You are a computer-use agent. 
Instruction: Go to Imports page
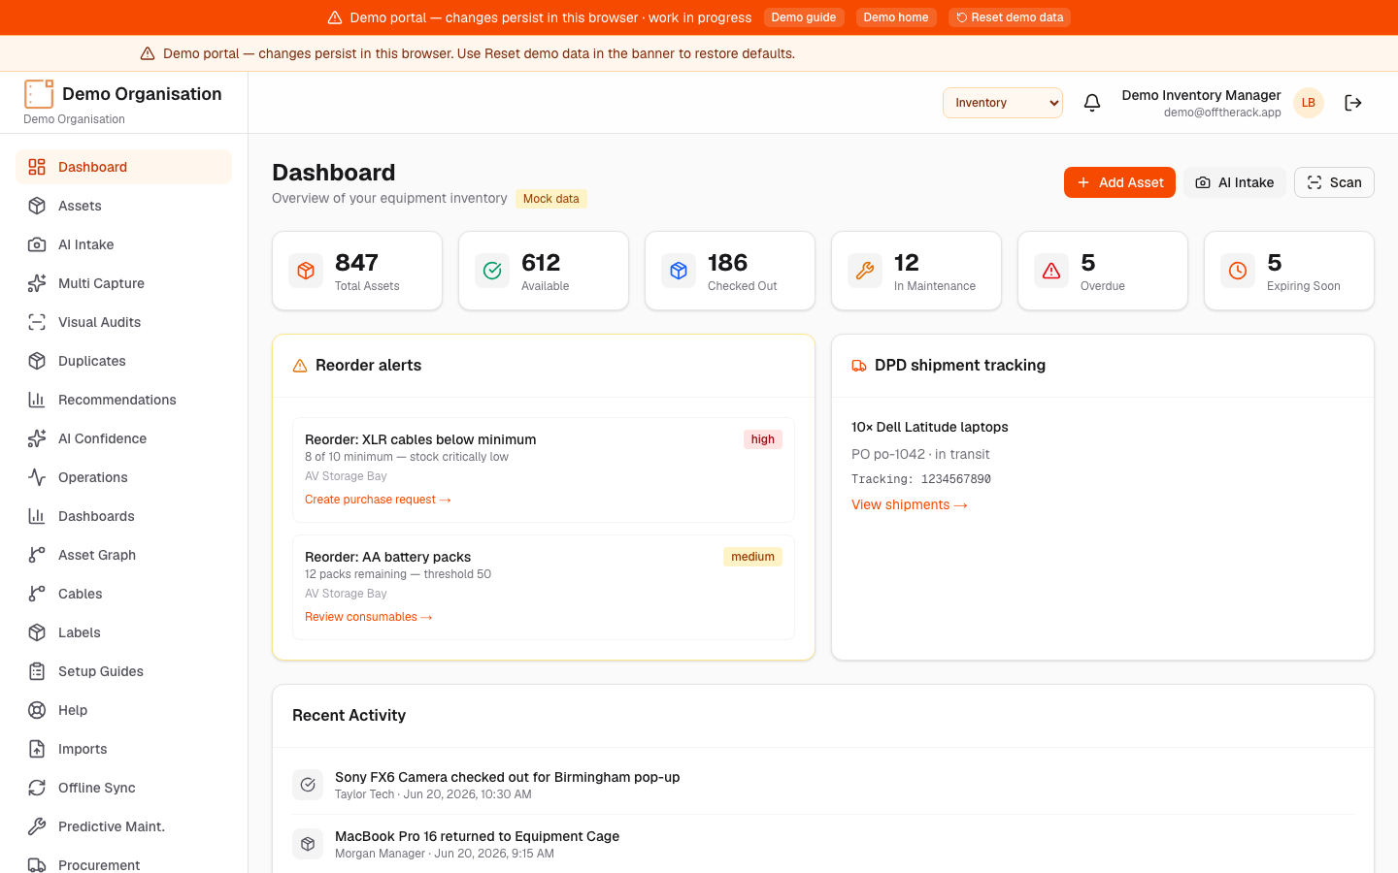[x=124, y=749]
